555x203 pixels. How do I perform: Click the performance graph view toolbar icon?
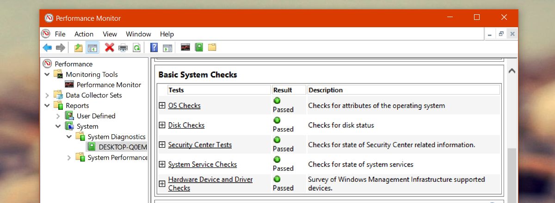pos(185,47)
